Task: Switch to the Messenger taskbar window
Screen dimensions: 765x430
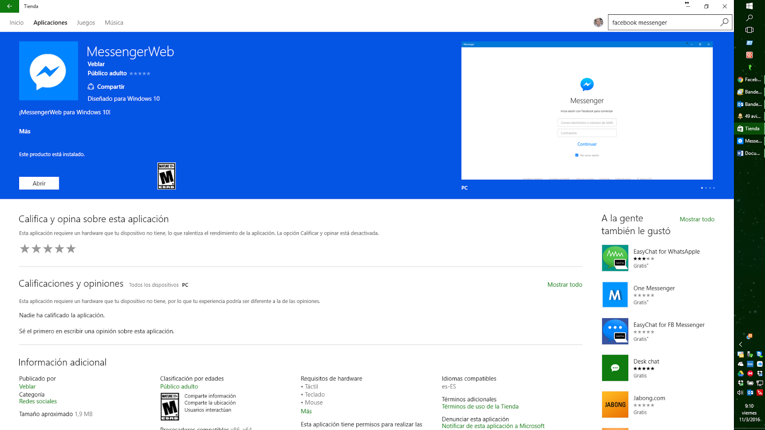Action: 749,141
